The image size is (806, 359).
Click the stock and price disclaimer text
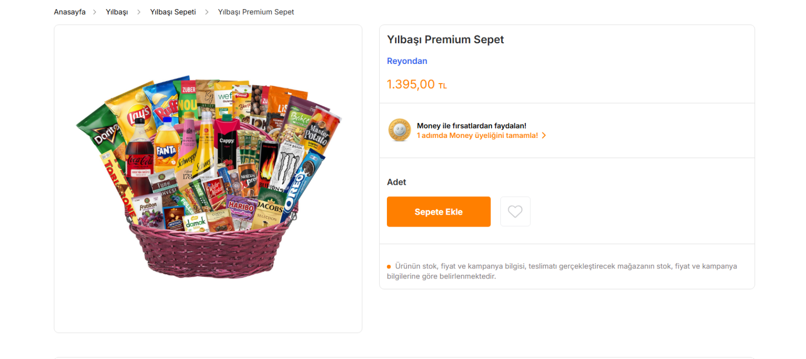pos(562,271)
